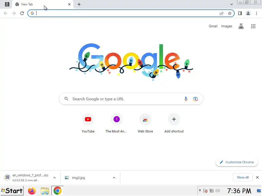This screenshot has height=196, width=262.
Task: Click the Search Google or type a URL box
Action: tap(131, 99)
